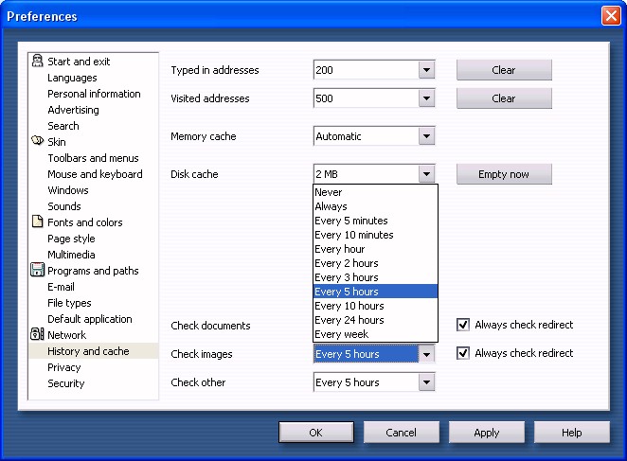Click the Skin category icon
Viewport: 627px width, 461px height.
coord(37,142)
